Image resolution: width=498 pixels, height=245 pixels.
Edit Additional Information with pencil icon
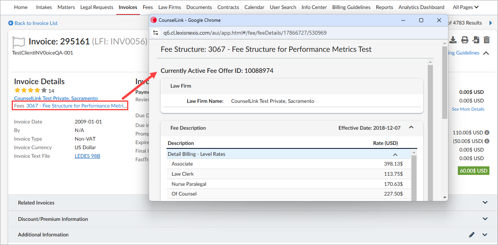click(472, 235)
